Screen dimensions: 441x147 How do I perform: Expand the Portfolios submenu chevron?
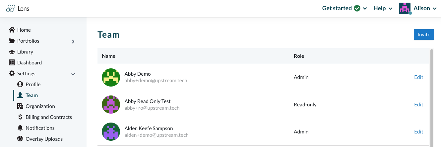tap(73, 41)
